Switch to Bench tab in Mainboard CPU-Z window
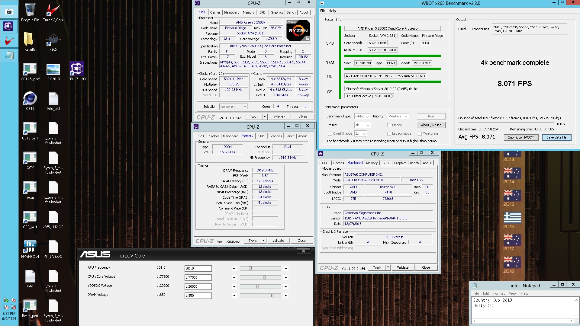The width and height of the screenshot is (580, 326). click(414, 163)
